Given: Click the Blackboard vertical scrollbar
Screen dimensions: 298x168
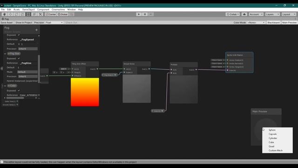Looking at the screenshot, I should pyautogui.click(x=39, y=69).
